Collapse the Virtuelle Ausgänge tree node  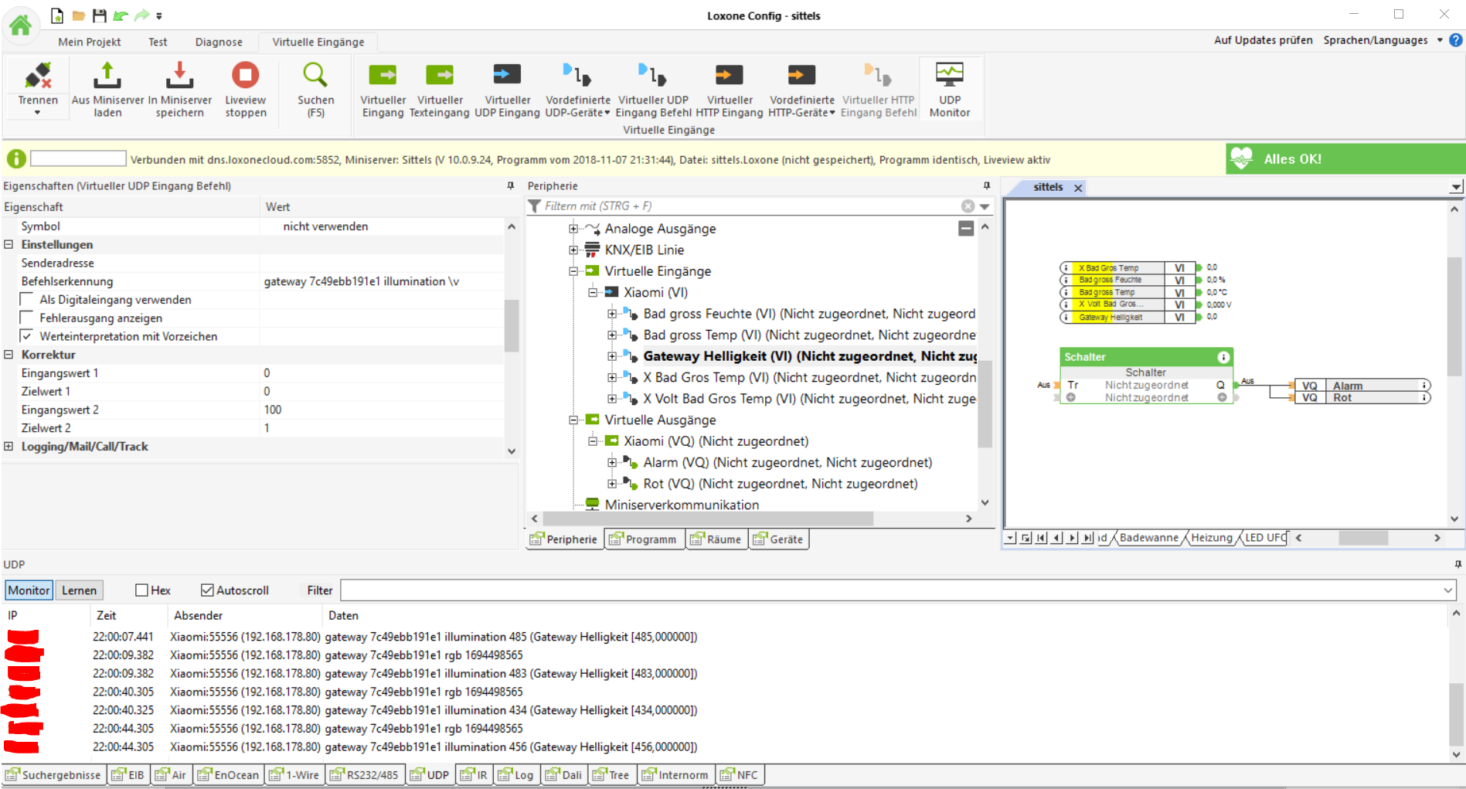coord(573,420)
